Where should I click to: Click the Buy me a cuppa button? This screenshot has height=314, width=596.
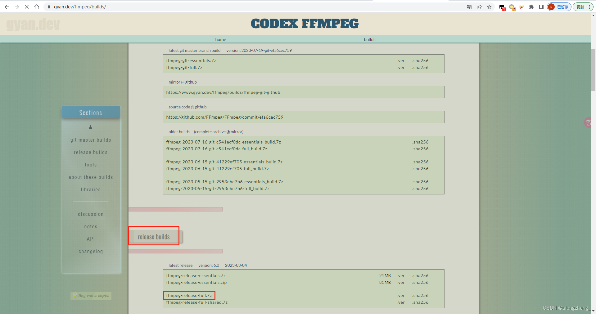coord(91,296)
